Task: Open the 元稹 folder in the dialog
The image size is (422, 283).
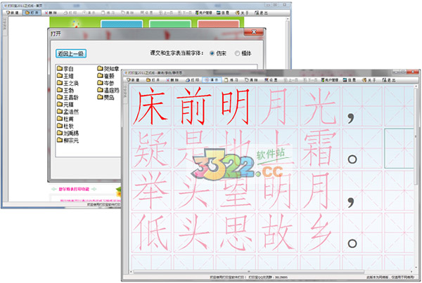Action: (x=65, y=105)
